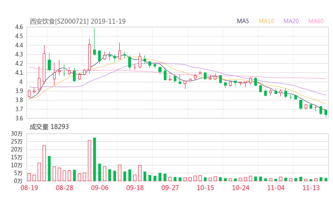Click the 08-28 date axis label
333x198 pixels.
[x=64, y=188]
